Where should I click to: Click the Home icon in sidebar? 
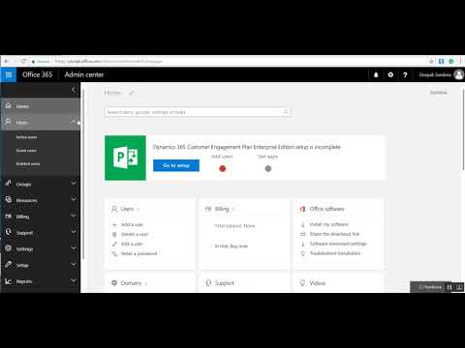[9, 105]
